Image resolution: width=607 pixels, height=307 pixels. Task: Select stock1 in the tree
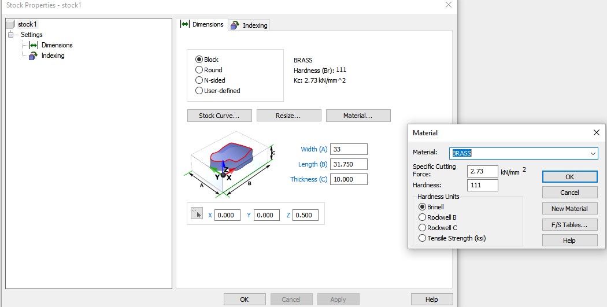point(28,24)
